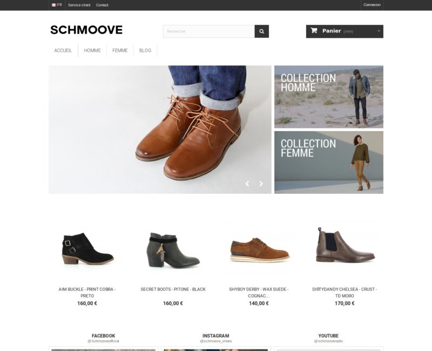Open the Service client link
Viewport: 432px width, 351px height.
79,5
